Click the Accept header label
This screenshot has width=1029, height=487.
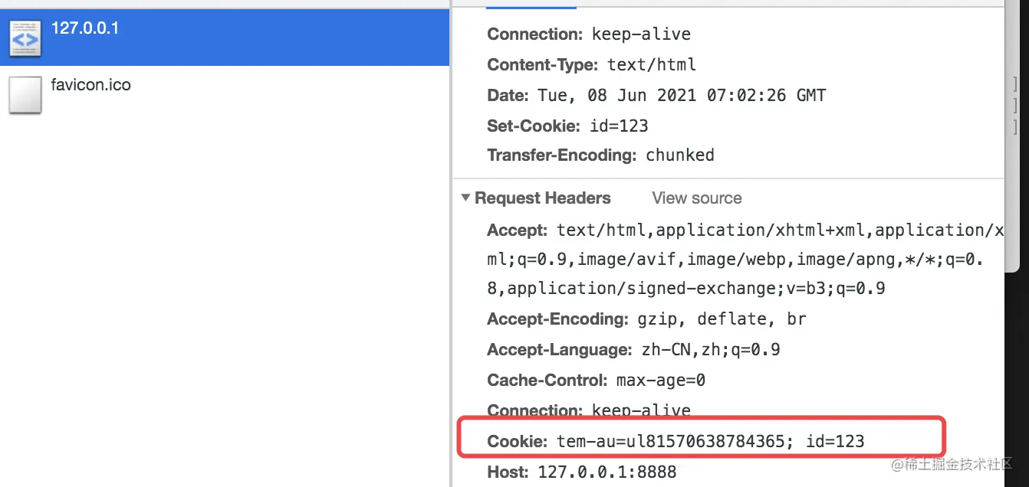coord(517,230)
